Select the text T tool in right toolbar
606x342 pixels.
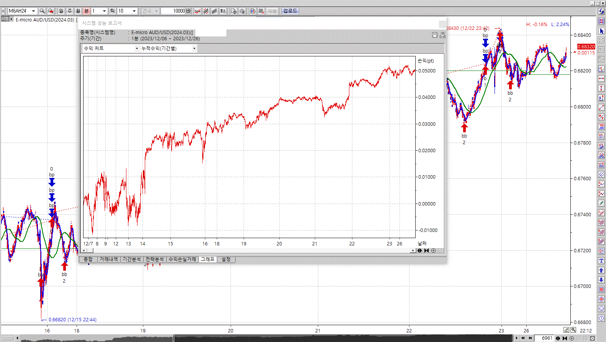pyautogui.click(x=601, y=261)
